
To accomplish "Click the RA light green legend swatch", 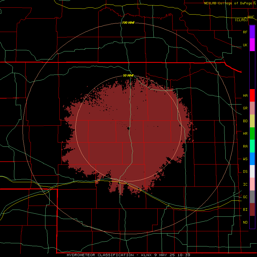I will (252, 146).
